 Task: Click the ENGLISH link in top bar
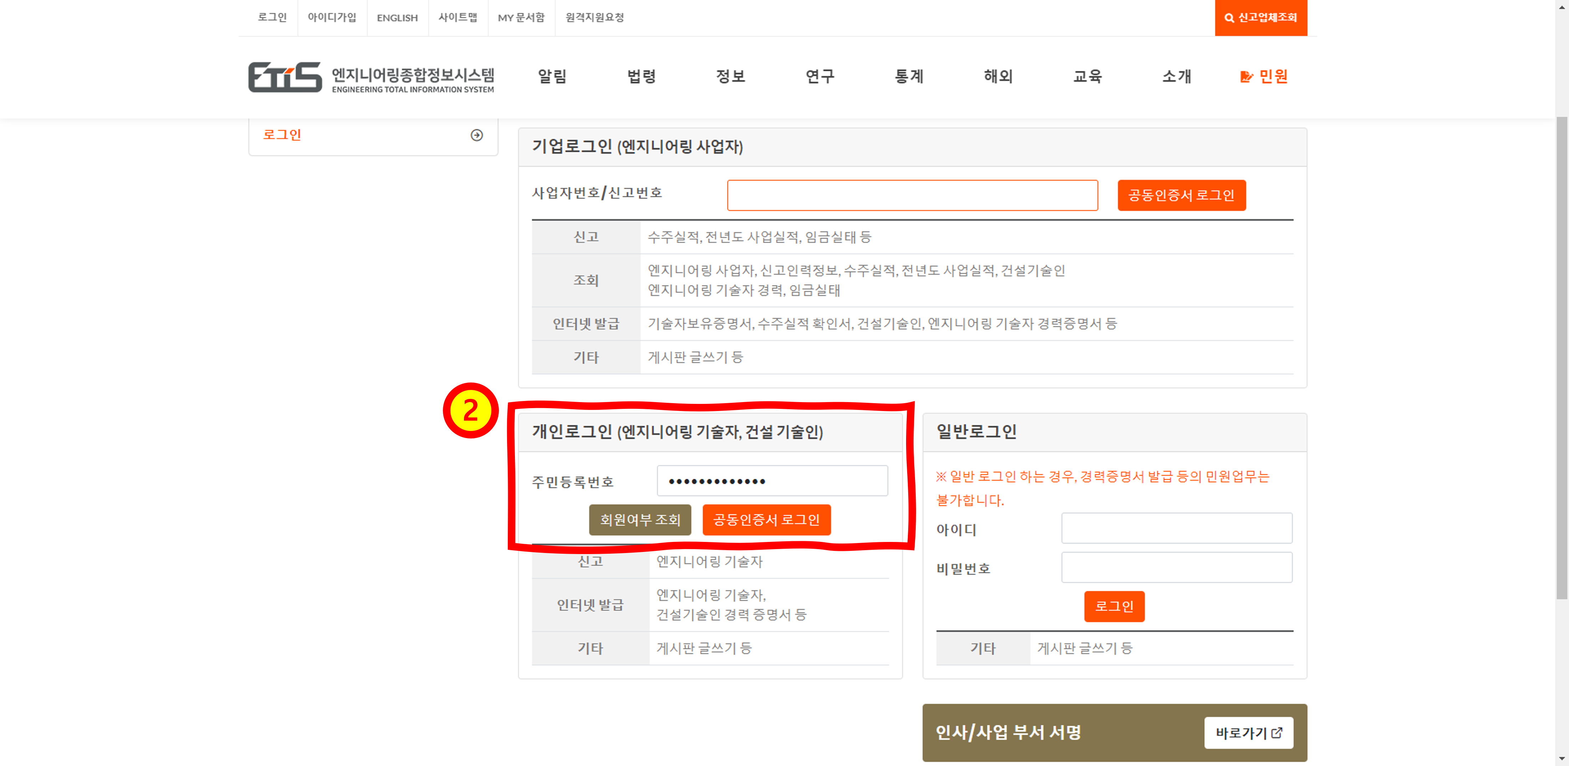pyautogui.click(x=397, y=18)
